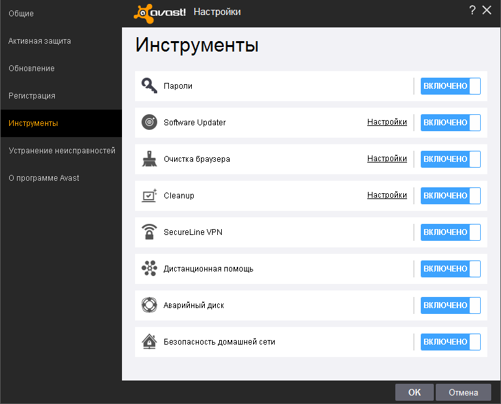Open Настройки link for Software Updater
Screen dimensions: 501x404
pyautogui.click(x=387, y=122)
